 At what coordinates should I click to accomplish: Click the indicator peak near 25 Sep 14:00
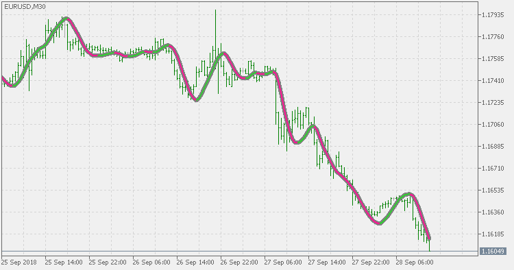point(66,19)
